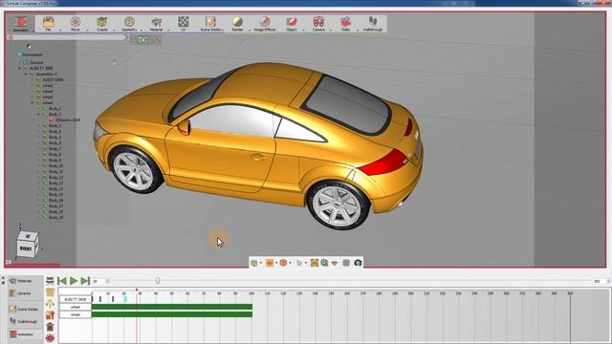Click the RIGHT face of view cube
This screenshot has width=612, height=344.
pyautogui.click(x=26, y=248)
